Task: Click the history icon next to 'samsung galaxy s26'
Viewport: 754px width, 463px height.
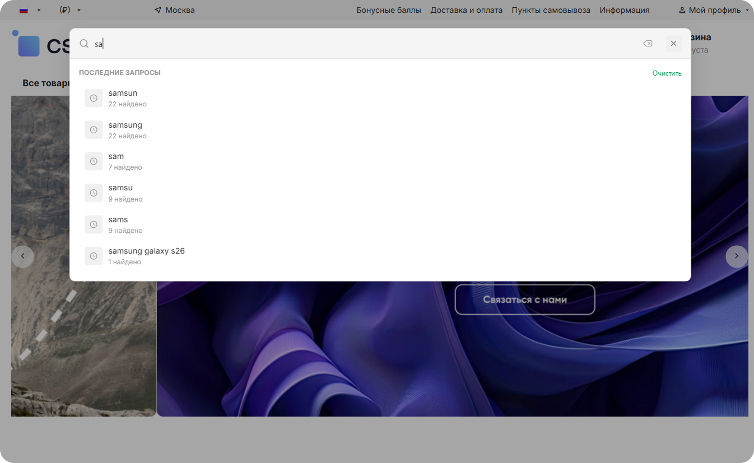Action: (x=94, y=256)
